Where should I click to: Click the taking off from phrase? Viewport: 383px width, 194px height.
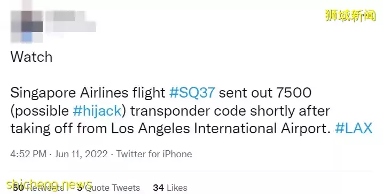click(x=59, y=128)
